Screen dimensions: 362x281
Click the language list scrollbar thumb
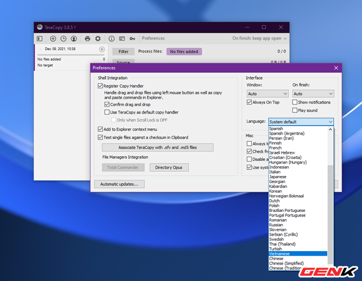(x=330, y=214)
